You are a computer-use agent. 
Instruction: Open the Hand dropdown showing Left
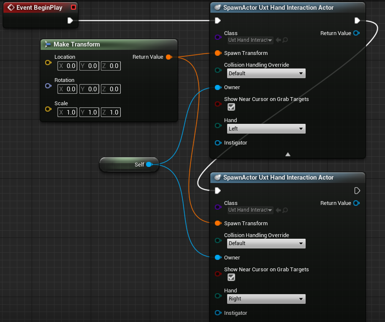point(266,128)
